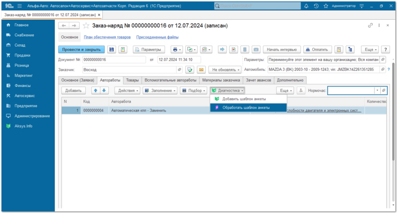Move row down with blue arrow
Screen dimensions: 398x214
(x=104, y=91)
